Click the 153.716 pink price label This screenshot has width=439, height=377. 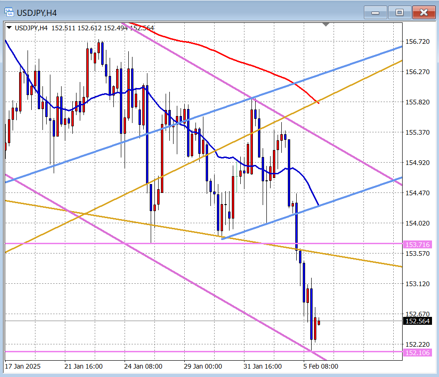(418, 245)
